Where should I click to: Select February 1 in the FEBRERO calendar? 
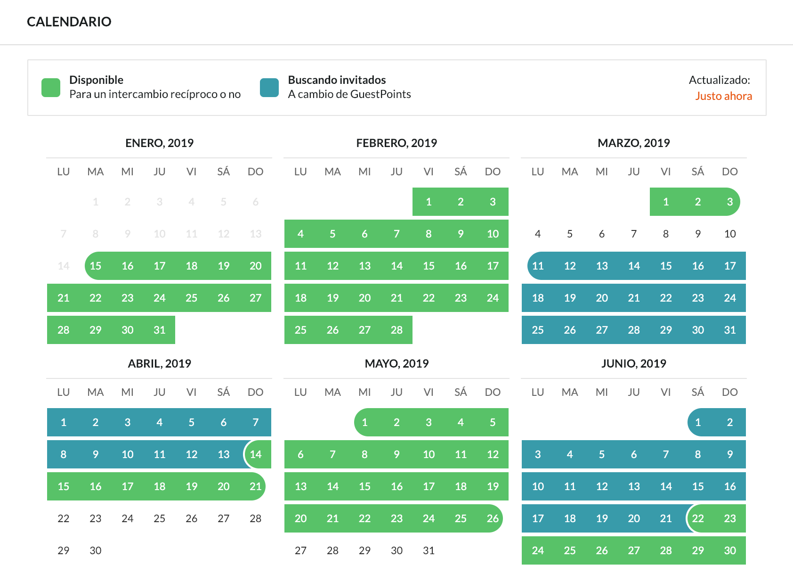pyautogui.click(x=429, y=201)
